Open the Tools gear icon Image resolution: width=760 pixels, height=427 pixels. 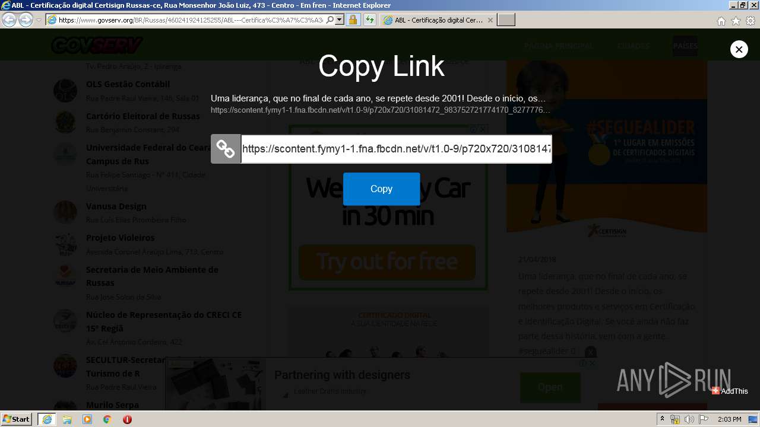[750, 21]
